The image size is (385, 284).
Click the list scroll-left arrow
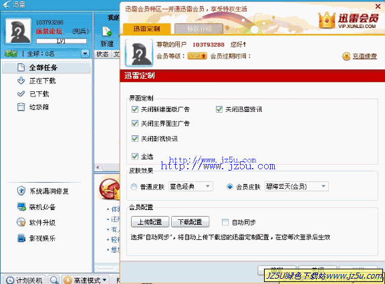pyautogui.click(x=98, y=167)
